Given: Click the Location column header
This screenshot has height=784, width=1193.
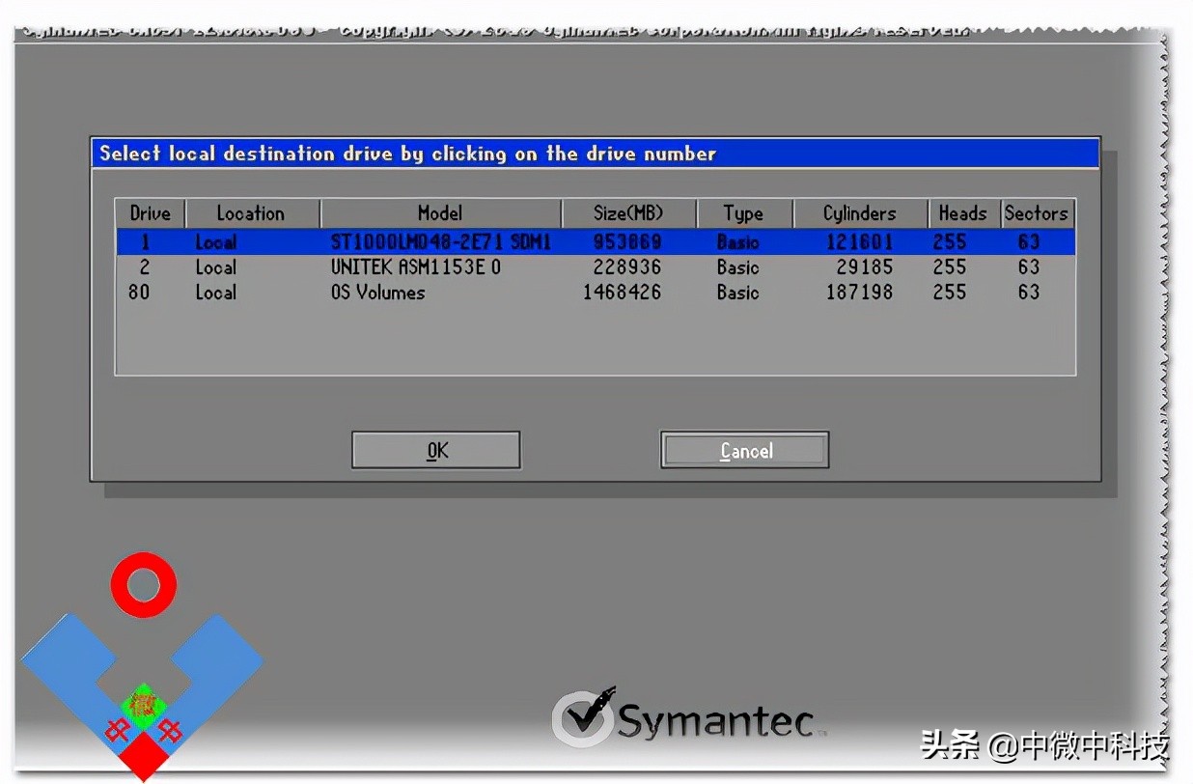Looking at the screenshot, I should click(251, 213).
